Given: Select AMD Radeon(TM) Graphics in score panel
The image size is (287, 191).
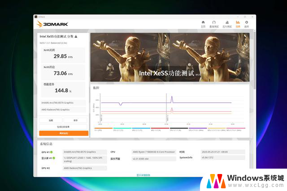Looking at the screenshot, I should point(63,110).
